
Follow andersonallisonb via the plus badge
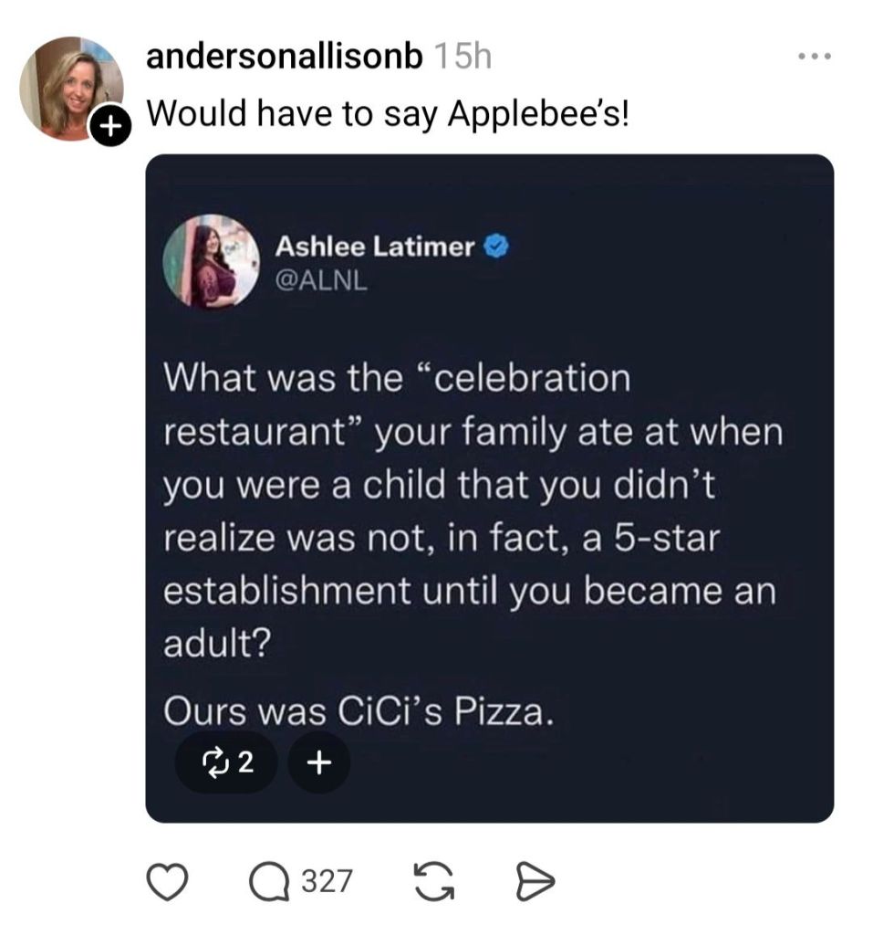(109, 127)
